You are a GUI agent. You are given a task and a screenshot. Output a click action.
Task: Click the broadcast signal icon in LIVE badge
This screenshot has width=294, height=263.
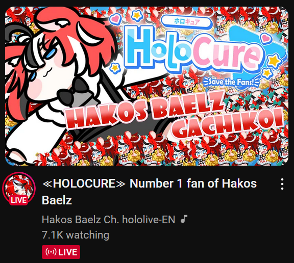(x=51, y=252)
